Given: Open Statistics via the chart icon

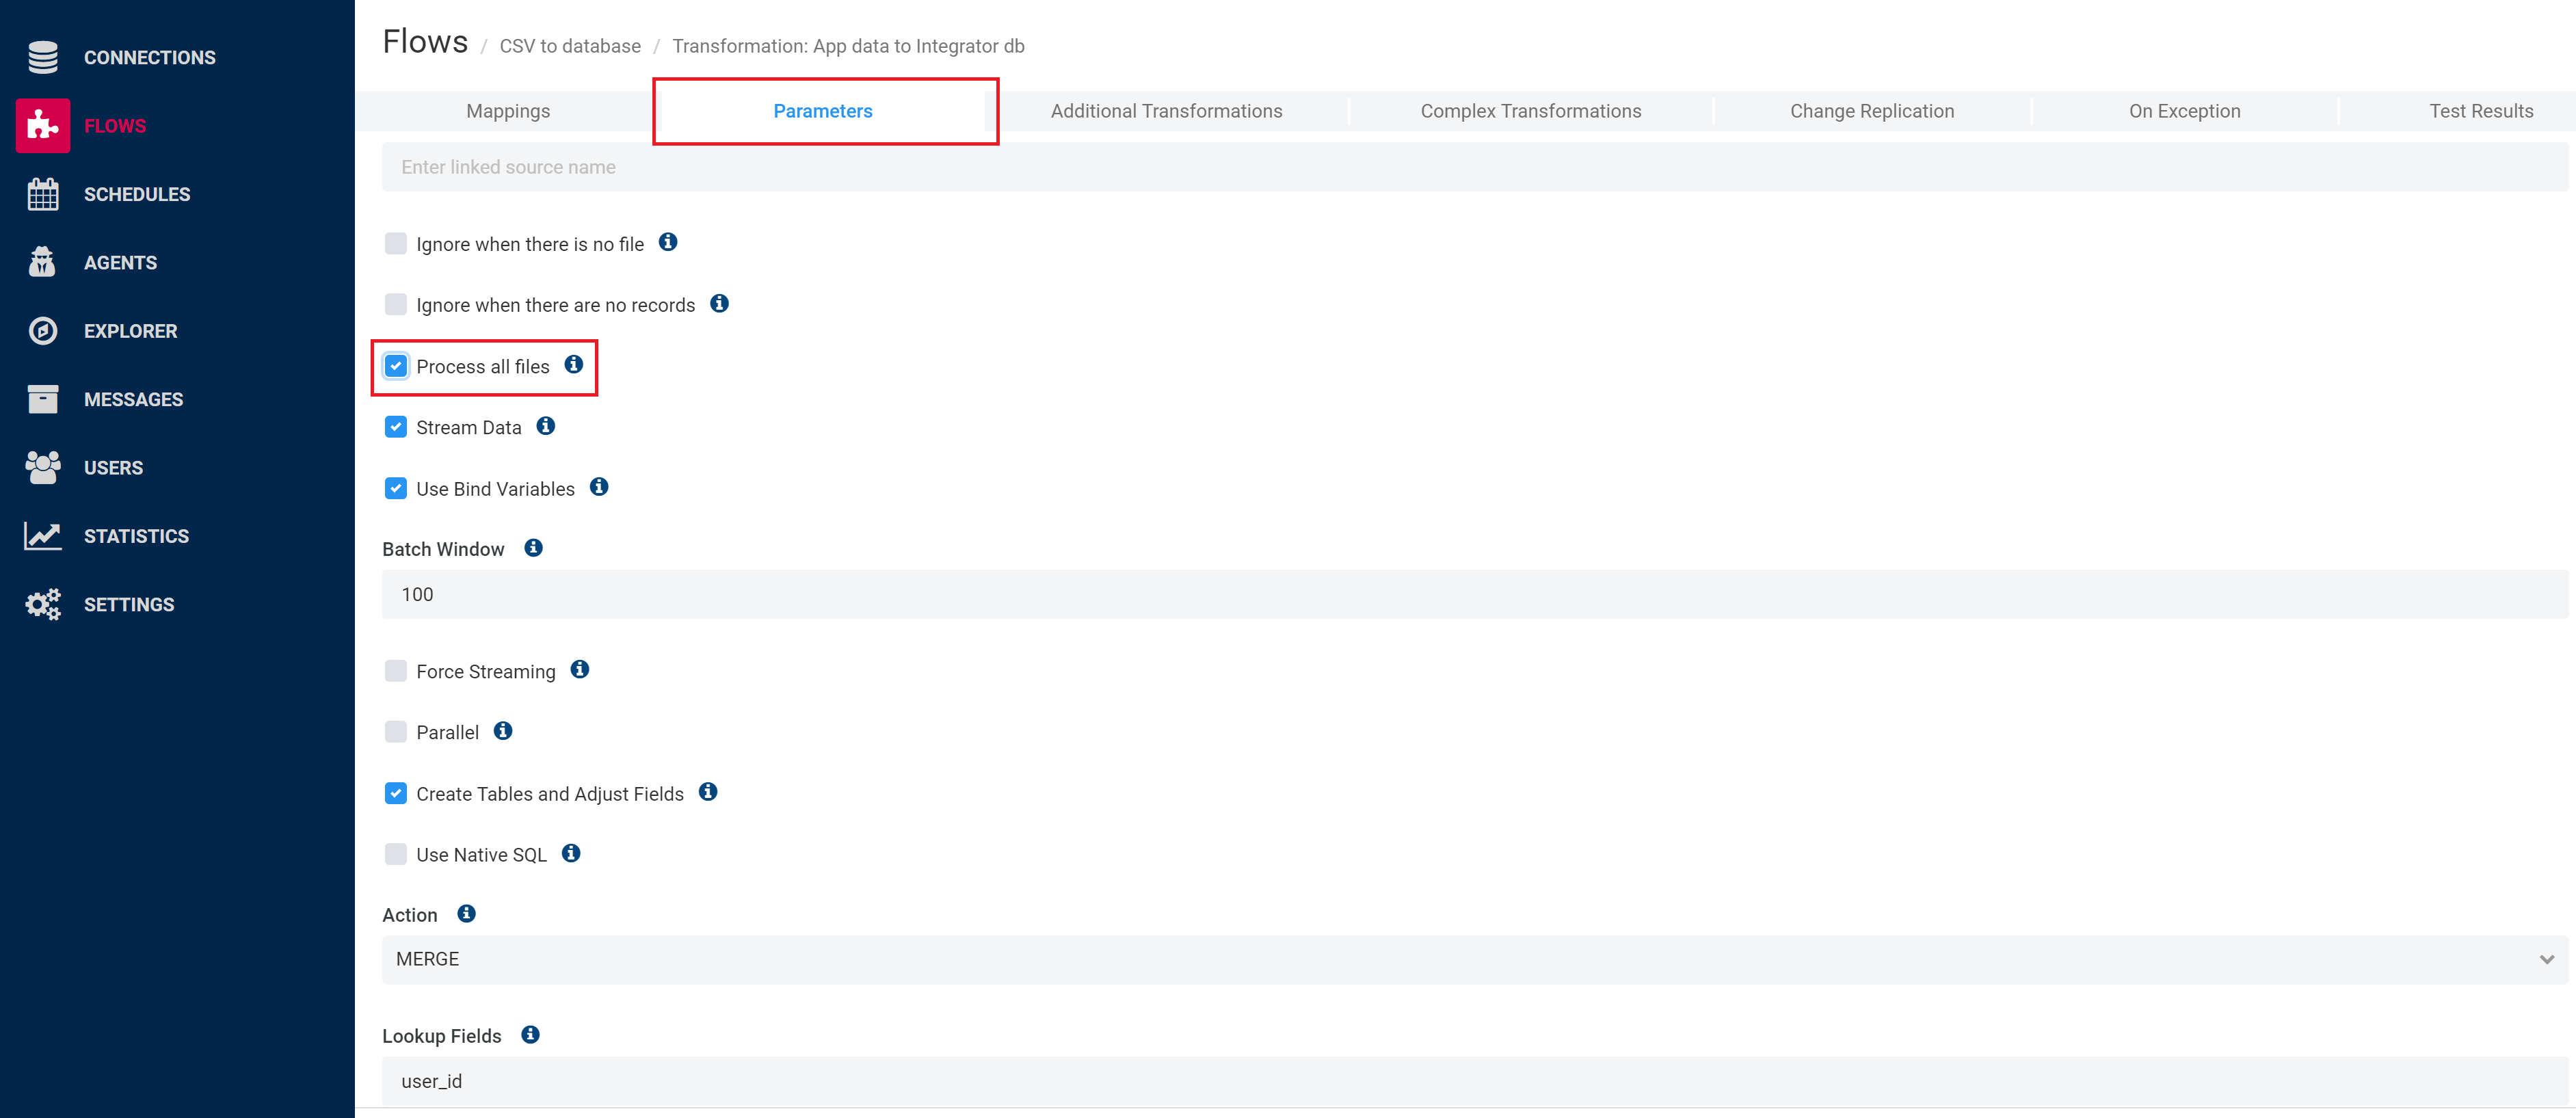Looking at the screenshot, I should coord(43,536).
